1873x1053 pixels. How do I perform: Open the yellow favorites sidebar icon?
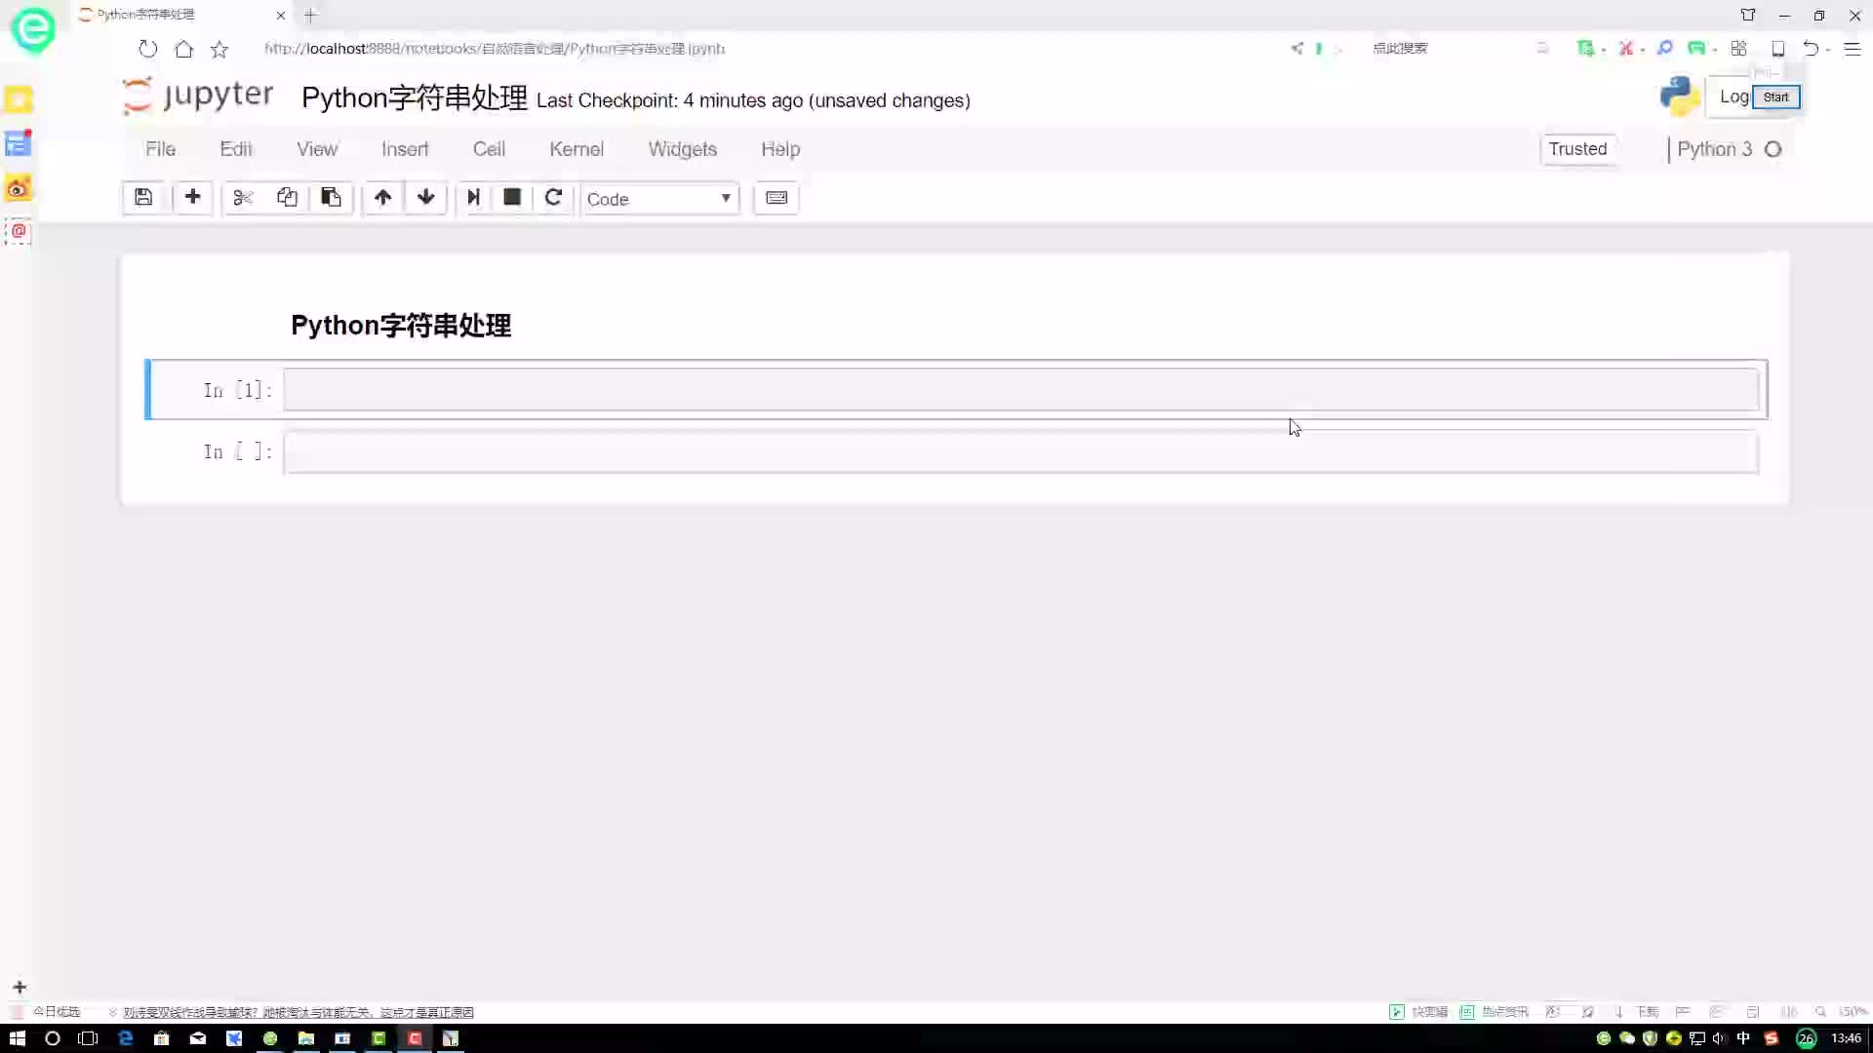coord(19,99)
